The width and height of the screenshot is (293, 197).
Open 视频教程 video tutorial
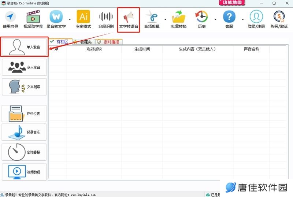coord(24,172)
